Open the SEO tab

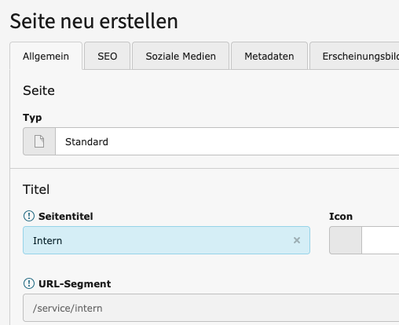[x=107, y=56]
